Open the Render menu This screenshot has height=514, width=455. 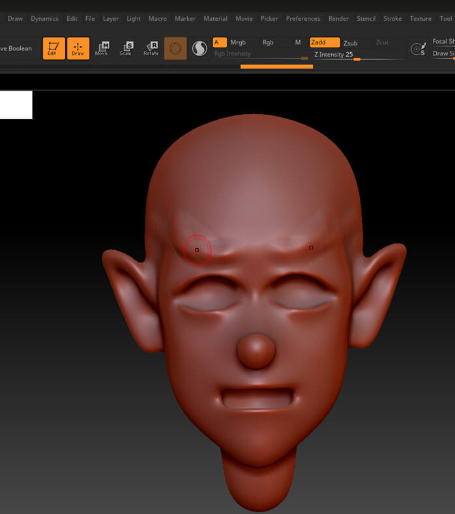[x=338, y=19]
